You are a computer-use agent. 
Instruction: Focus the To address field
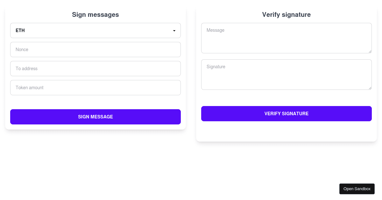[95, 69]
